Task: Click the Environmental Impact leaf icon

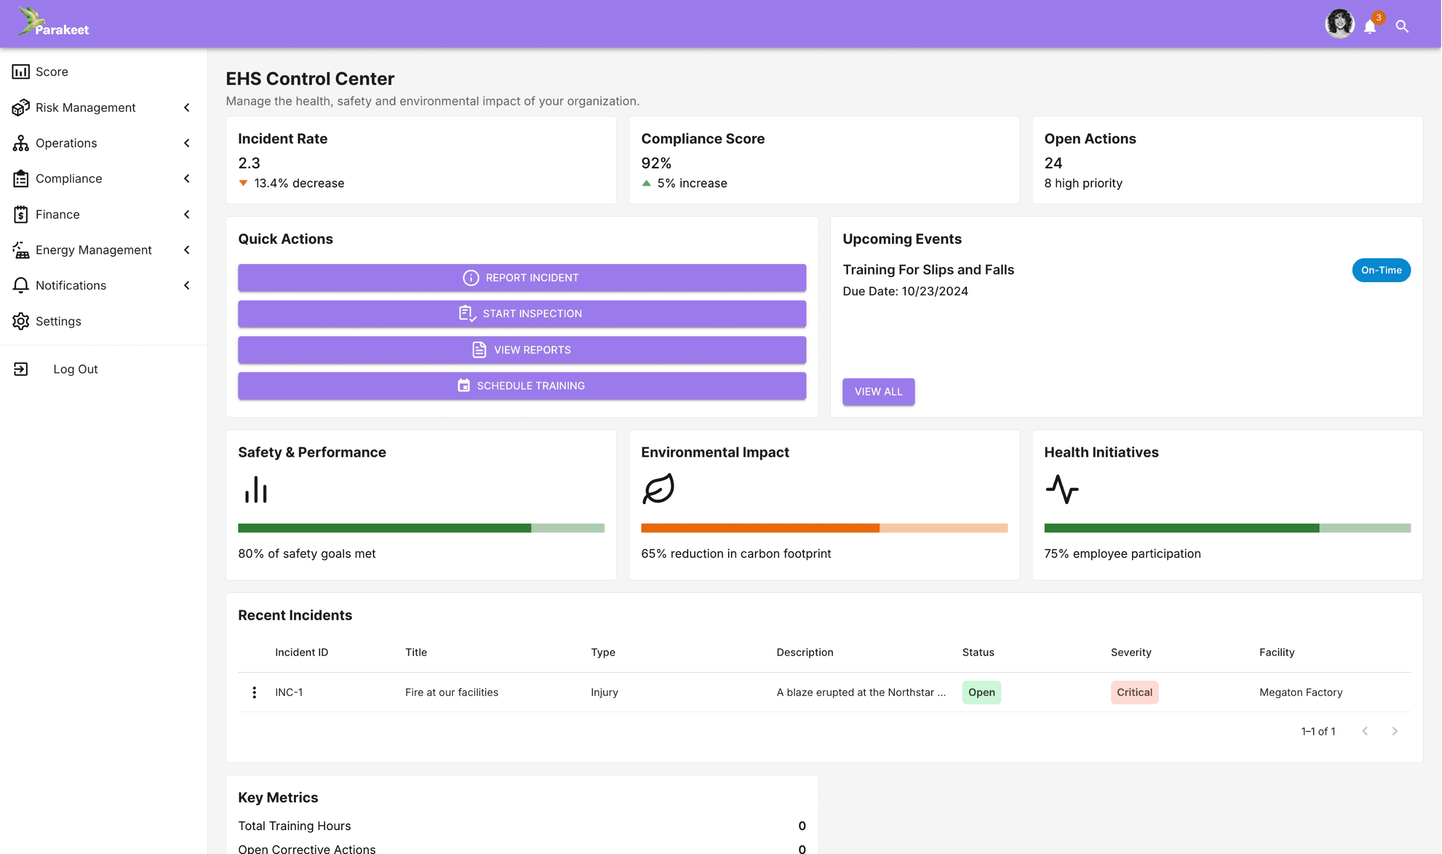Action: pos(658,488)
